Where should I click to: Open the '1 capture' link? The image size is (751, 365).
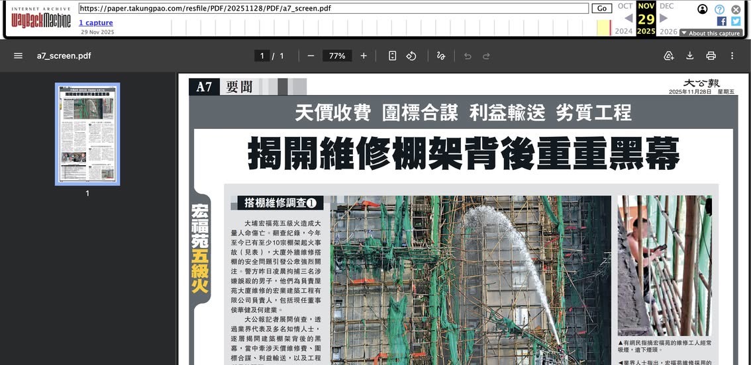pyautogui.click(x=96, y=22)
